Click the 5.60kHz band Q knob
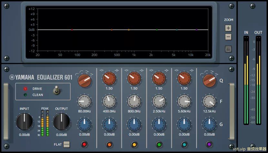Viewport: 268px width, 153px height. point(184,79)
